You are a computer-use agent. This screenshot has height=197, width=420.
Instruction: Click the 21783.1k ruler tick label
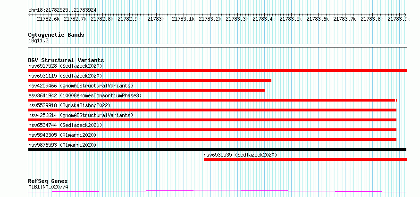[183, 19]
